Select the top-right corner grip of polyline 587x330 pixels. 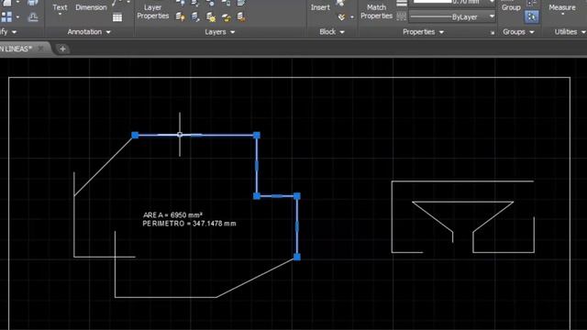coord(257,135)
